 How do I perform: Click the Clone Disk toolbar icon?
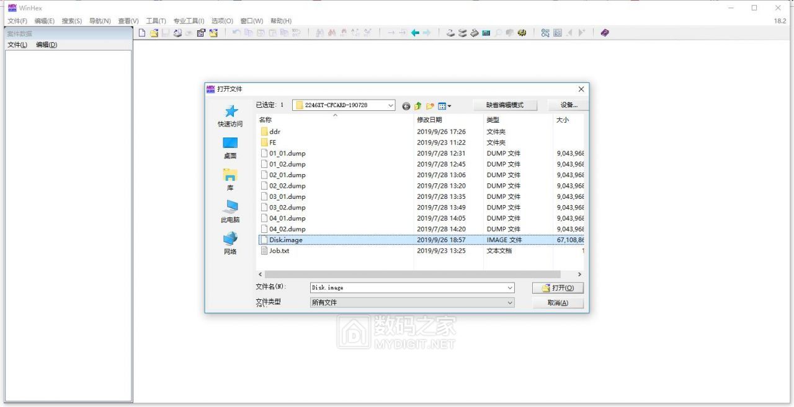pos(462,33)
